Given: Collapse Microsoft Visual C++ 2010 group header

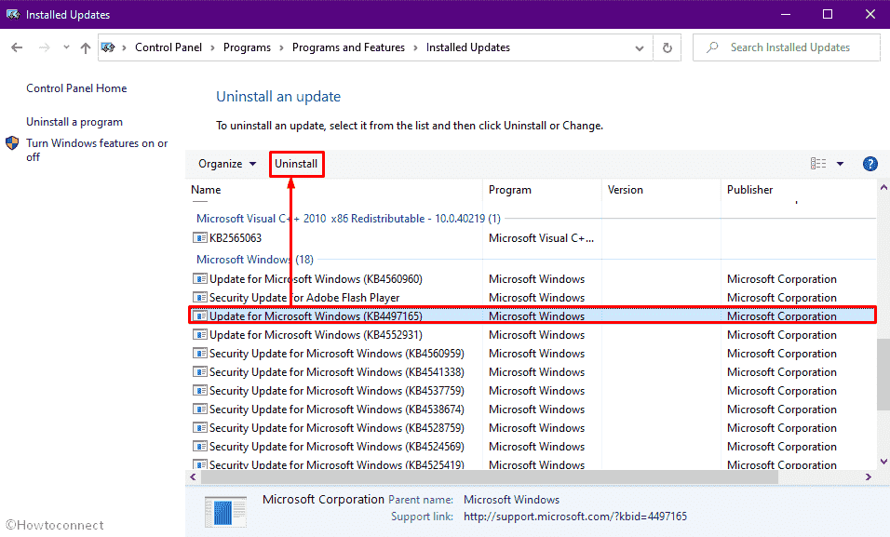Looking at the screenshot, I should point(348,219).
